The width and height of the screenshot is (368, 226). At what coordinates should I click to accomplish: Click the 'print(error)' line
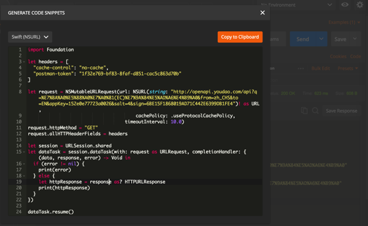pos(55,170)
